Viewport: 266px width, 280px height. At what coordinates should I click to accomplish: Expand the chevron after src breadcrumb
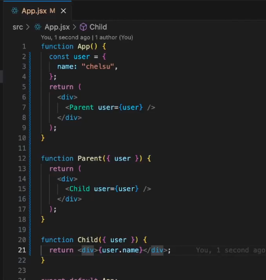pos(28,27)
